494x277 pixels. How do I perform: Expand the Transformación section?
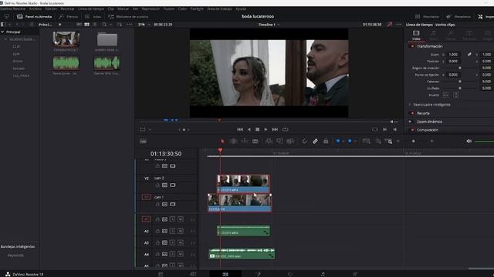pos(429,46)
